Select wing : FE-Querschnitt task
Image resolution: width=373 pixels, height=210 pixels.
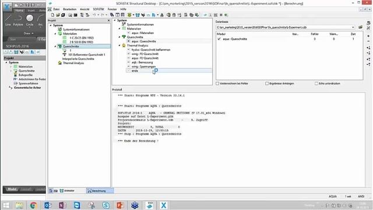[x=145, y=54]
